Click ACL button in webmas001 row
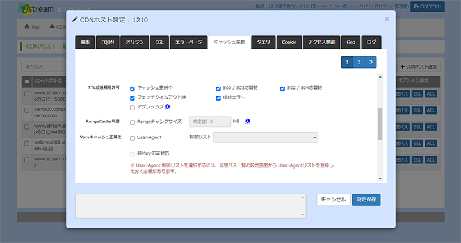 tap(431, 144)
